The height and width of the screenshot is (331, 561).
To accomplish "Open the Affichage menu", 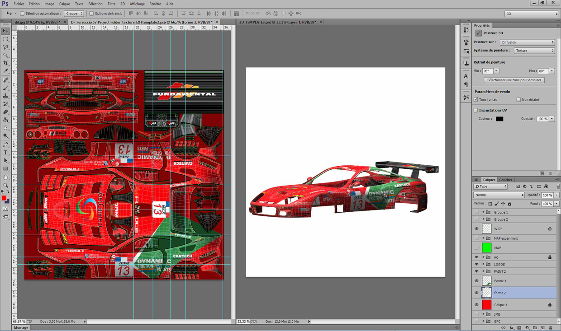I will tap(137, 4).
